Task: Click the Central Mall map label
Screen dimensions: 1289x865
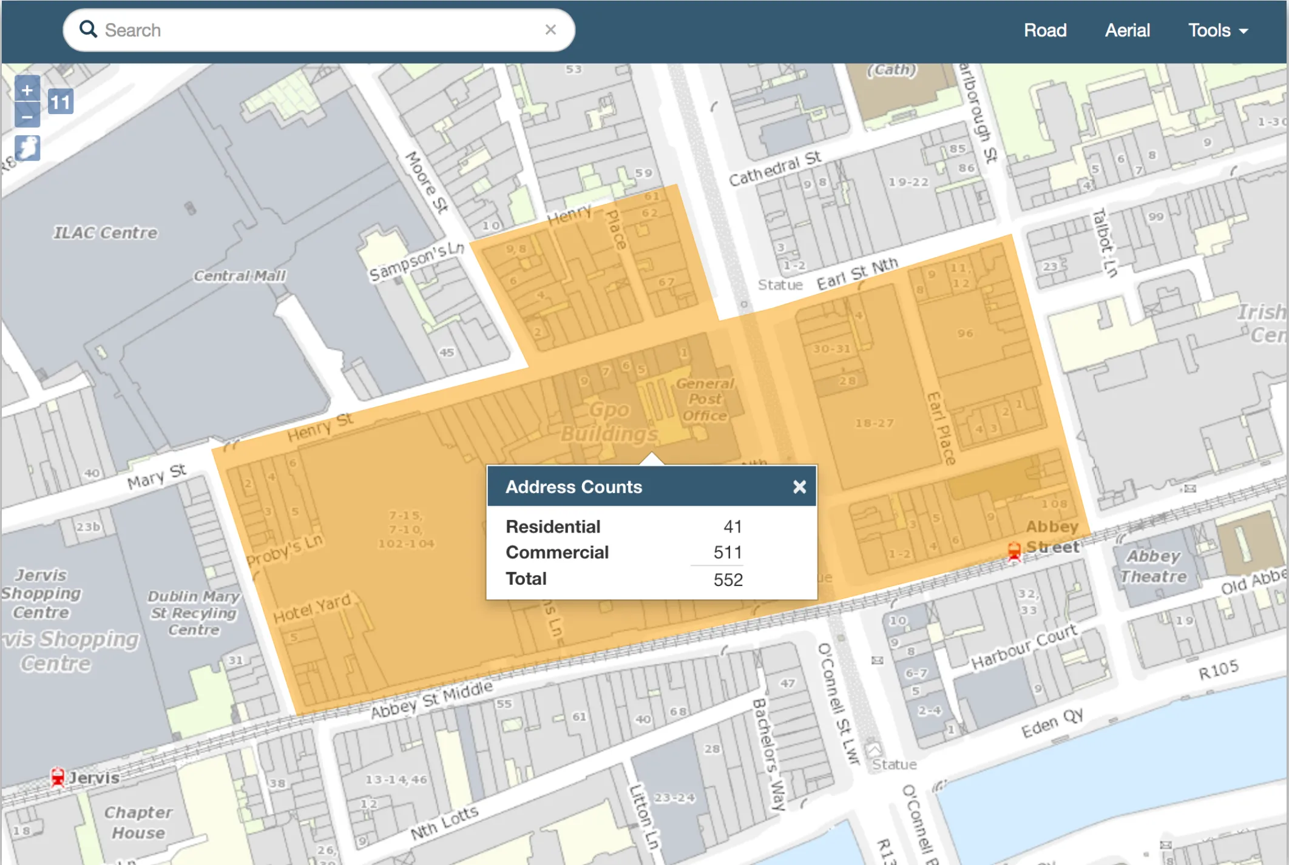Action: [x=240, y=276]
